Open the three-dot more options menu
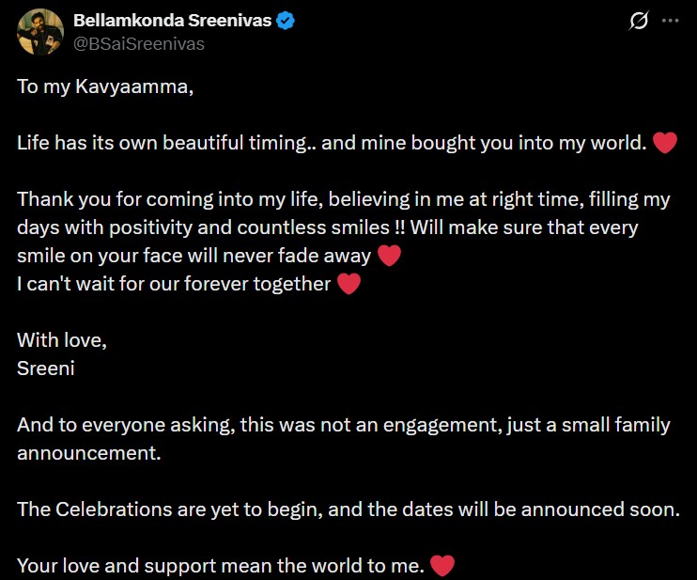Image resolution: width=697 pixels, height=580 pixels. [670, 21]
